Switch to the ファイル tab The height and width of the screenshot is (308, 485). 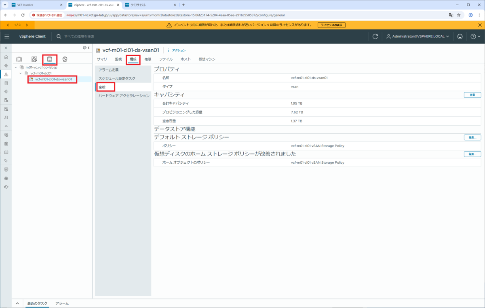tap(166, 59)
